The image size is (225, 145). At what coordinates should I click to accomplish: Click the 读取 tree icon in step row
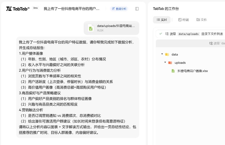[167, 34]
